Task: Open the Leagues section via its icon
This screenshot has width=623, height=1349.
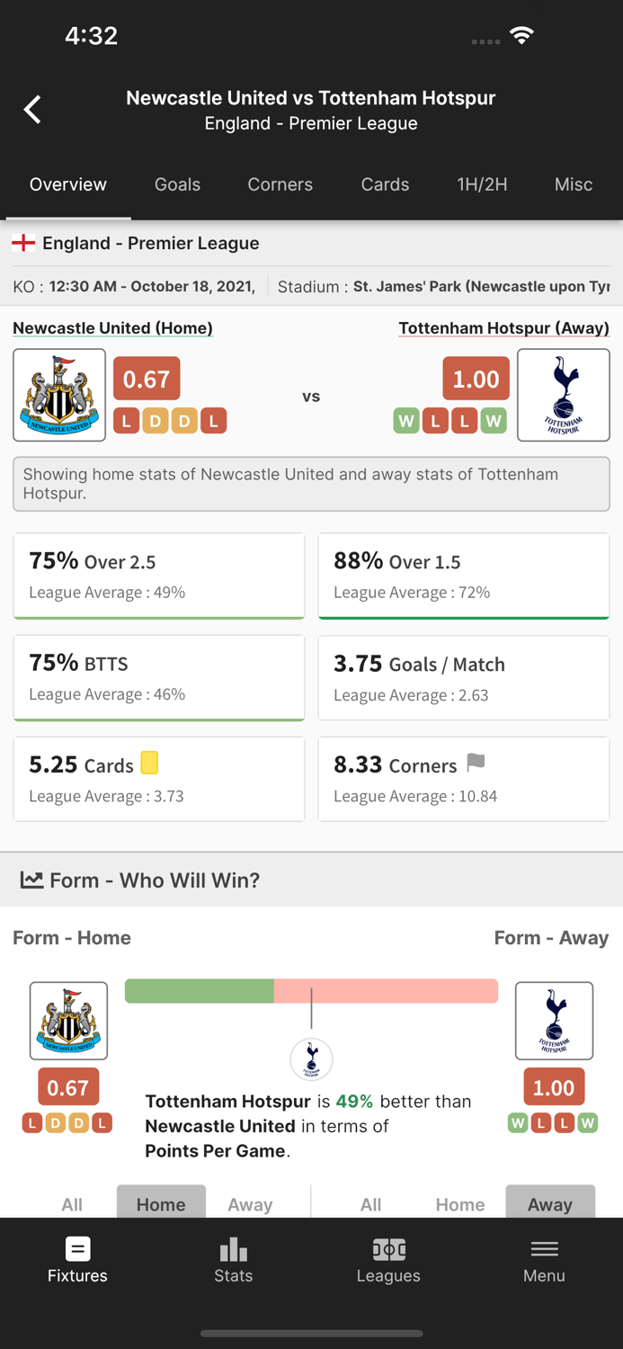Action: [x=387, y=1259]
